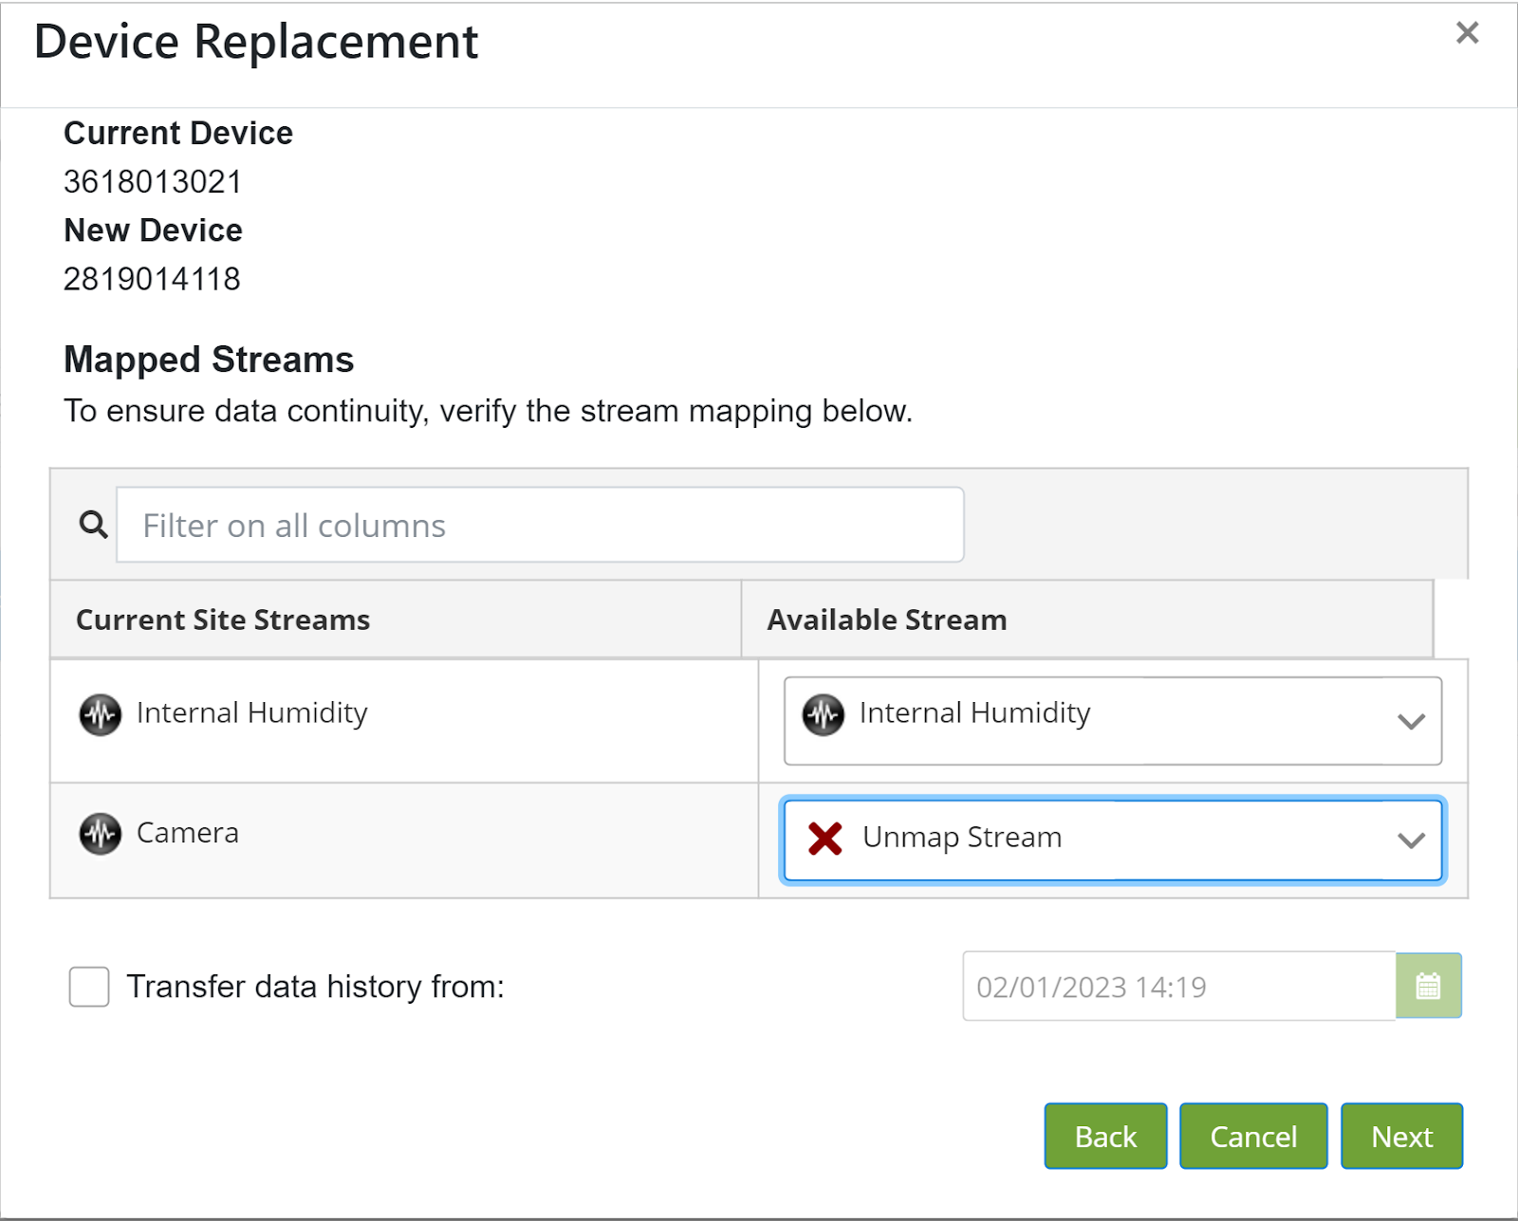Select the Internal Humidity current stream row

click(251, 713)
